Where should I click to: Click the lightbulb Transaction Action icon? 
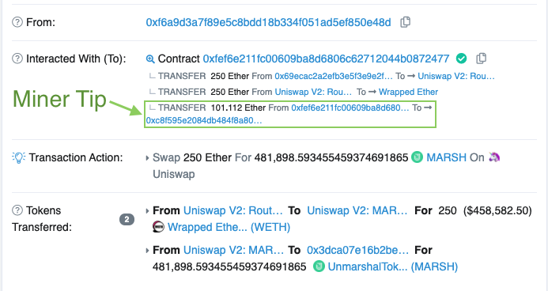(18, 157)
